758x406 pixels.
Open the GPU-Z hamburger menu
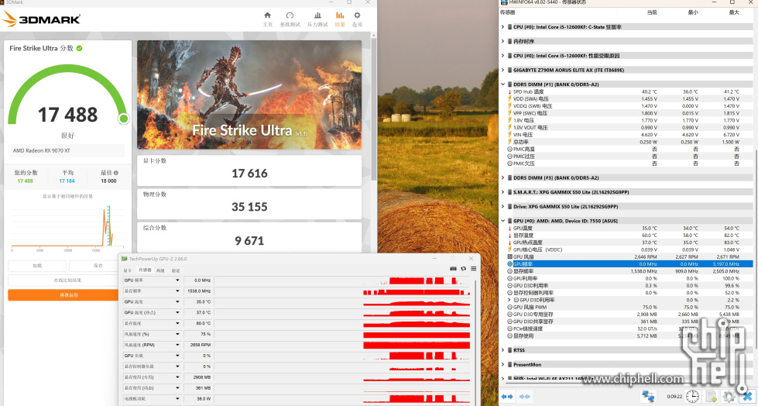[x=474, y=269]
